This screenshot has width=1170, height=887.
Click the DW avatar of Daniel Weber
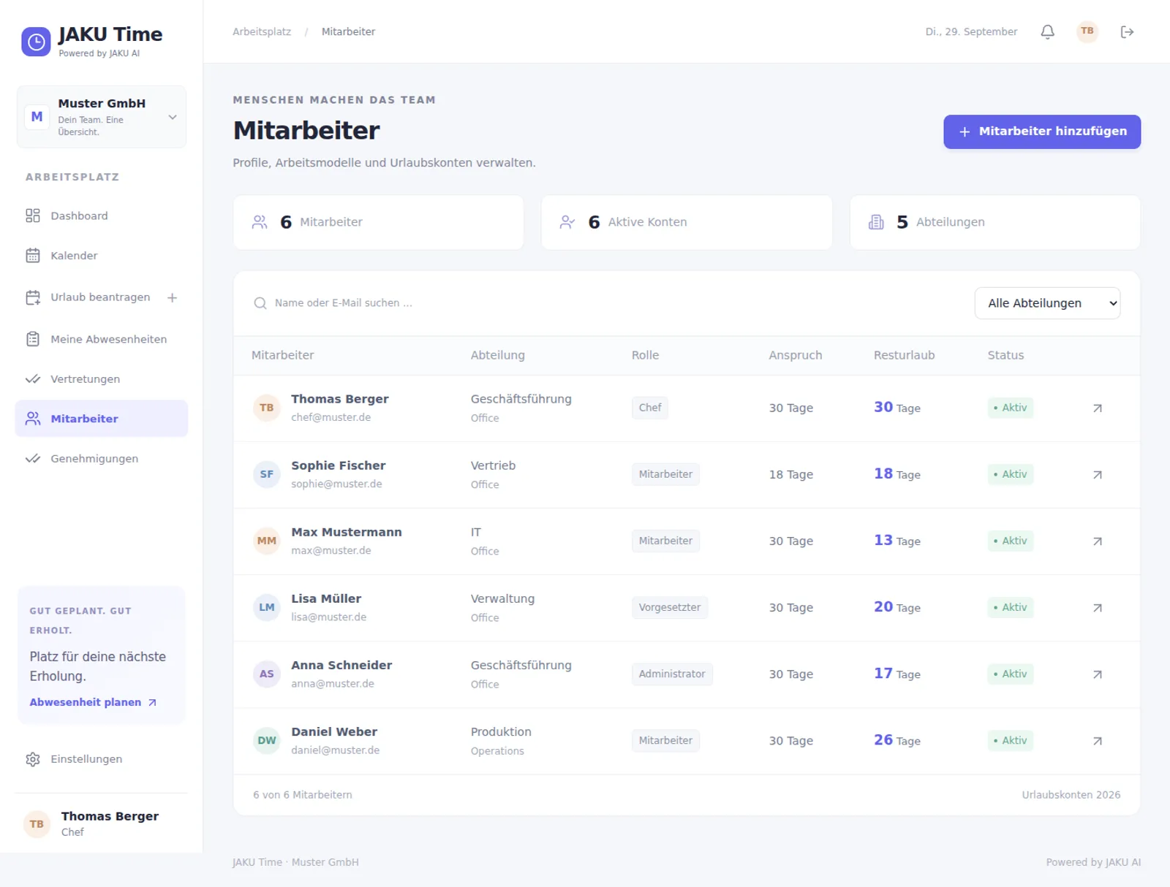[266, 740]
